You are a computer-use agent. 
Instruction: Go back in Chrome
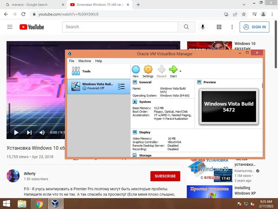pyautogui.click(x=6, y=14)
